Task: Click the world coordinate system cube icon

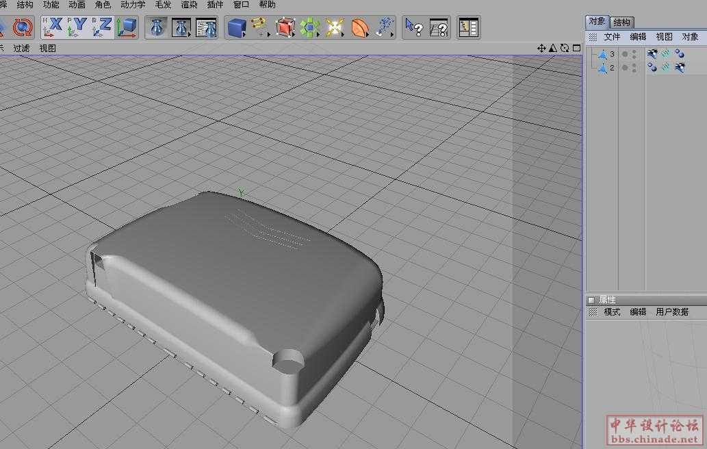Action: coord(127,27)
